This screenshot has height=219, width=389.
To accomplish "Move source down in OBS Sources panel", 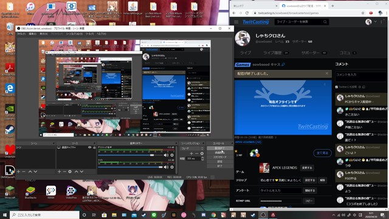I will tap(81, 172).
